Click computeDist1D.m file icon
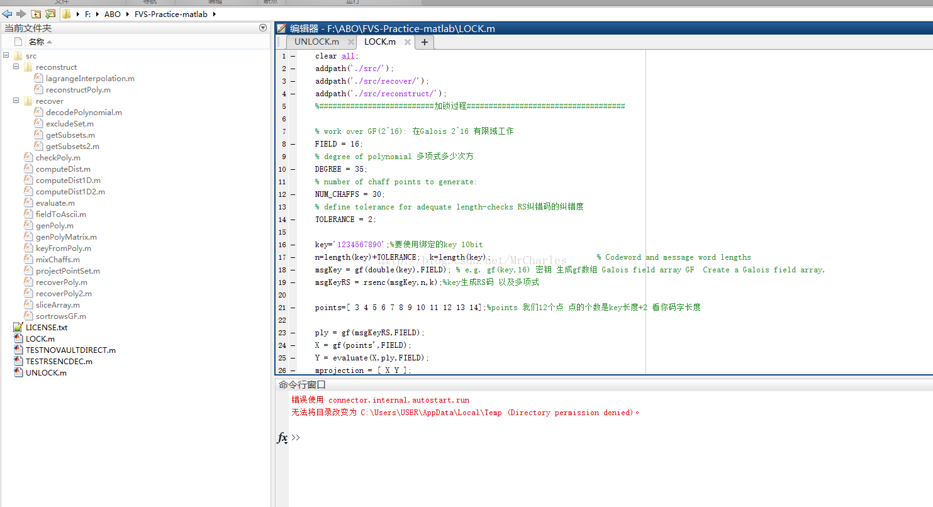Screen dimensions: 933x507 [x=28, y=180]
